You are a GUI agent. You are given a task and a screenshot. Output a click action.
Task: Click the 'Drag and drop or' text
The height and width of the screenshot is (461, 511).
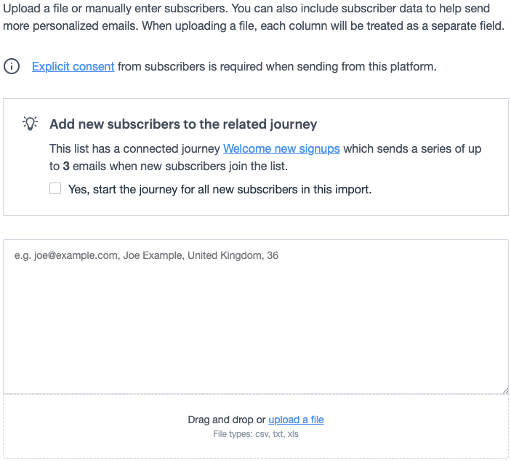click(x=227, y=420)
